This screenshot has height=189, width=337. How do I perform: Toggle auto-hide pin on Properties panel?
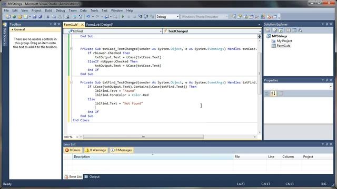pos(327,80)
